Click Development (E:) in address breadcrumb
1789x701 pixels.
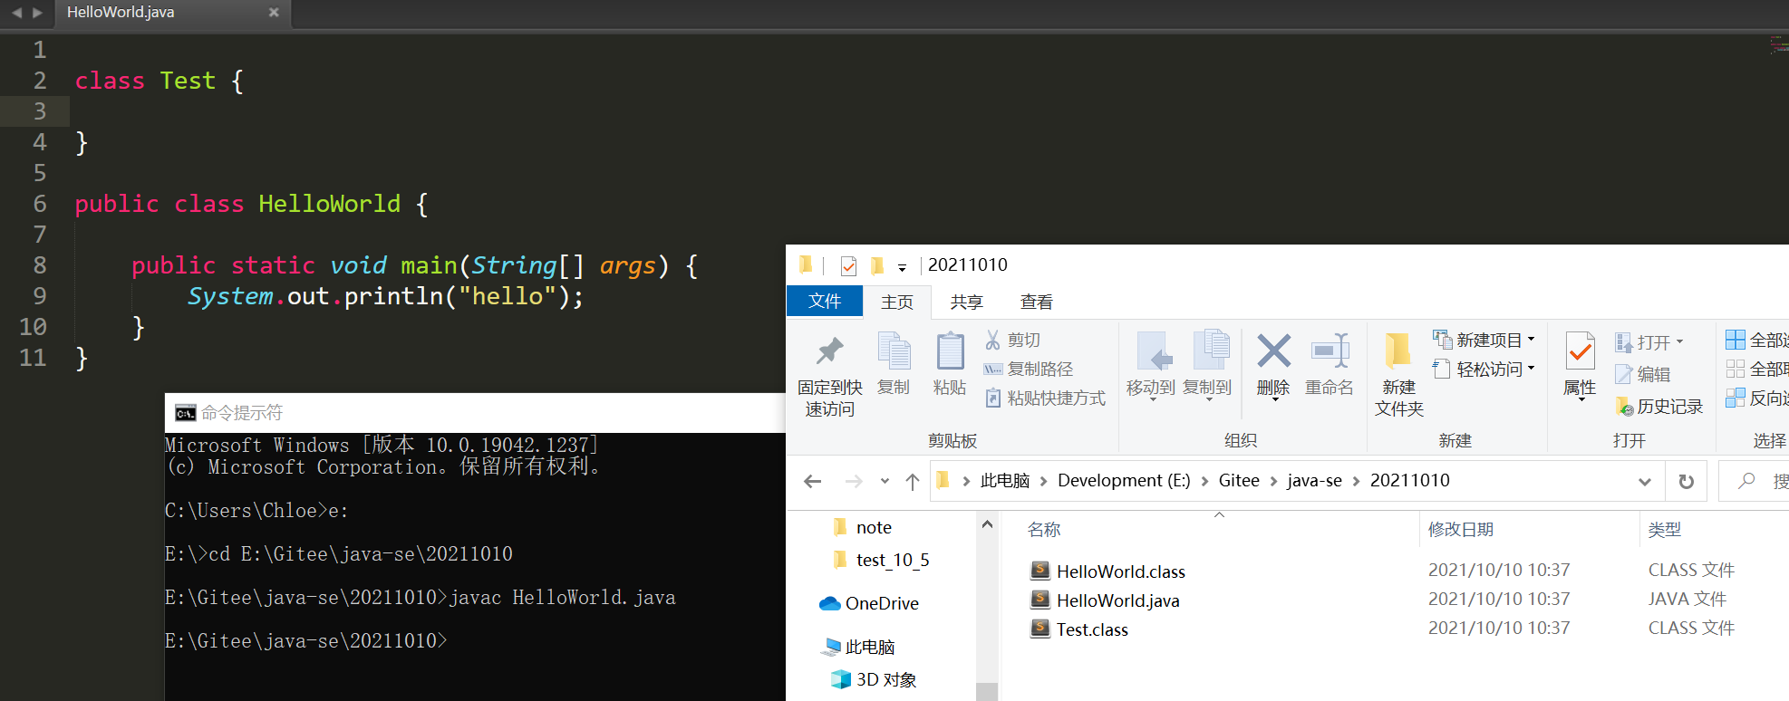(x=1124, y=481)
